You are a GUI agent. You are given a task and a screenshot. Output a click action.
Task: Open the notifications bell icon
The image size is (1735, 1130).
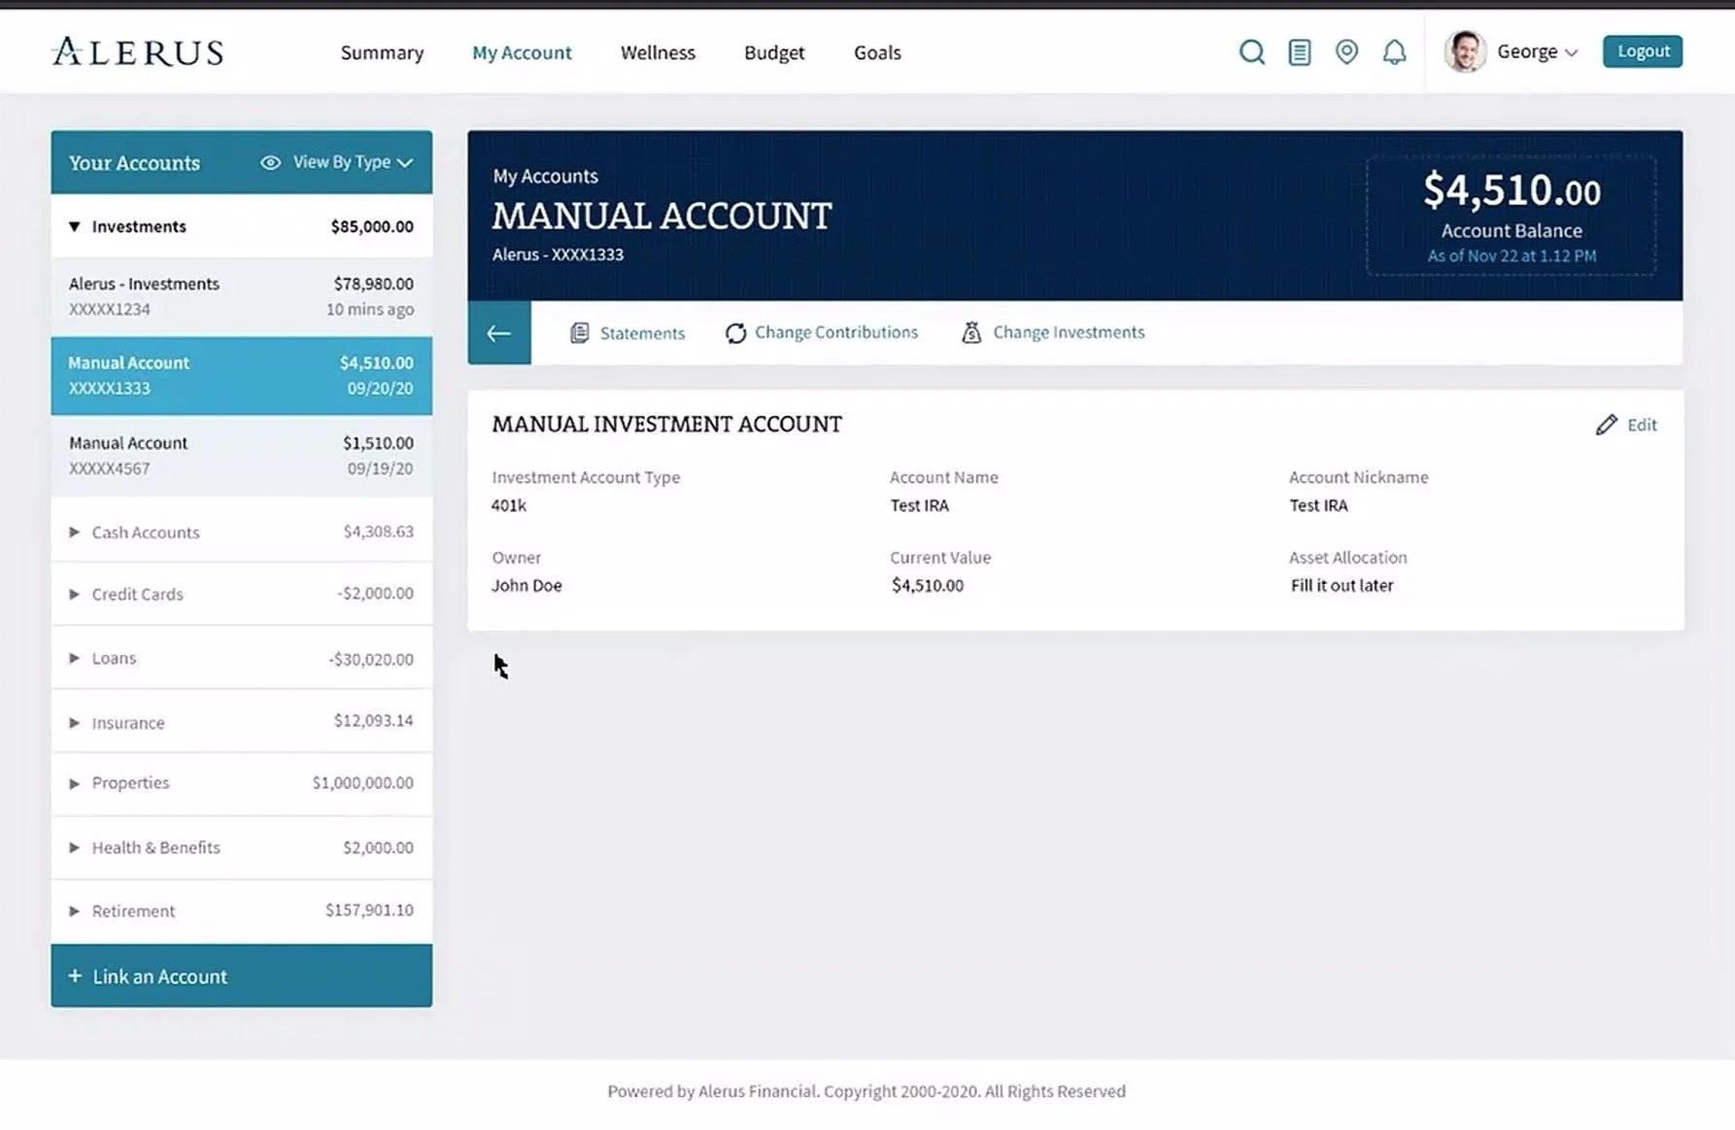coord(1394,51)
